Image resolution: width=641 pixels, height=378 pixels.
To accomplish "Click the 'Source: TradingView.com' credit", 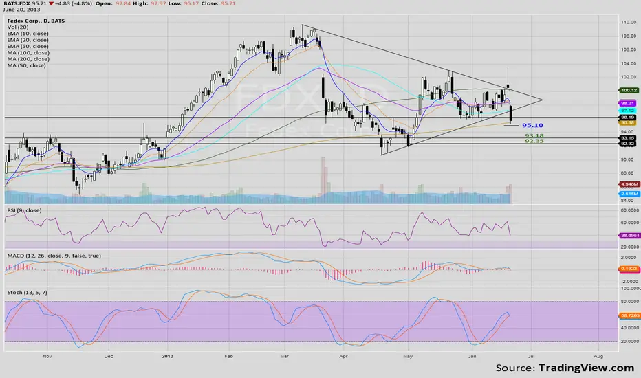I will point(565,368).
